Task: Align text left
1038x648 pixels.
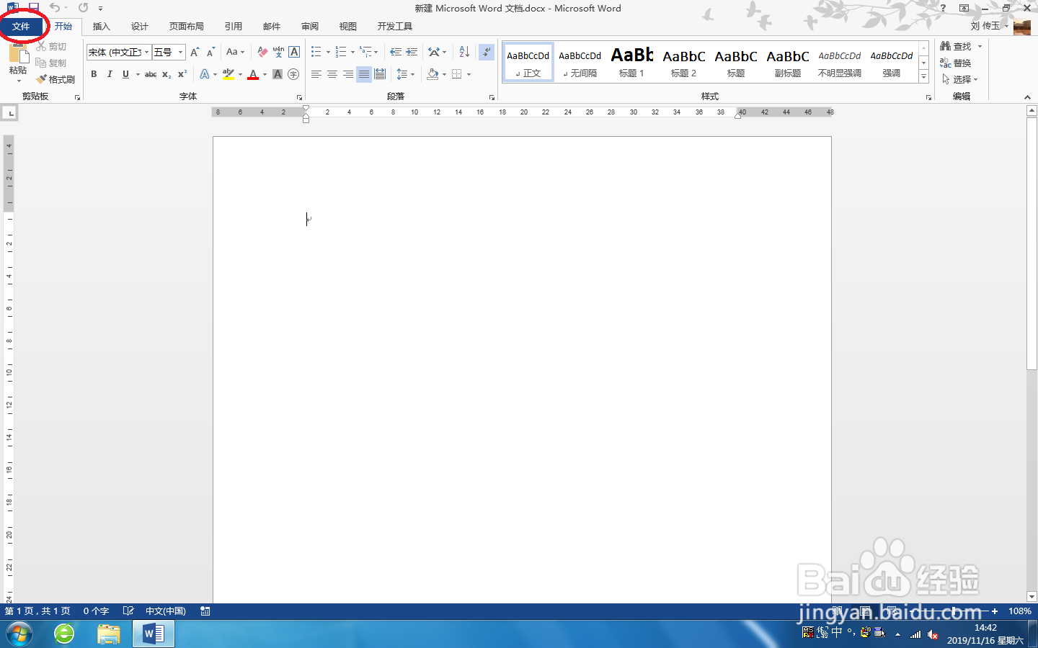Action: [x=316, y=74]
